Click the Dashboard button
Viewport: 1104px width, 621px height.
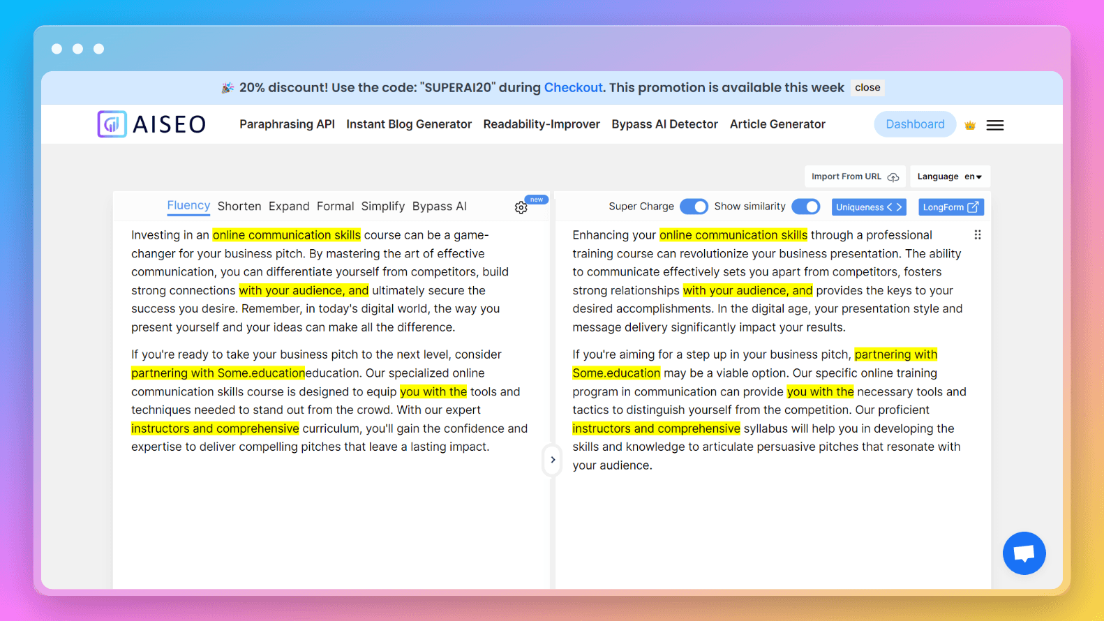coord(914,124)
